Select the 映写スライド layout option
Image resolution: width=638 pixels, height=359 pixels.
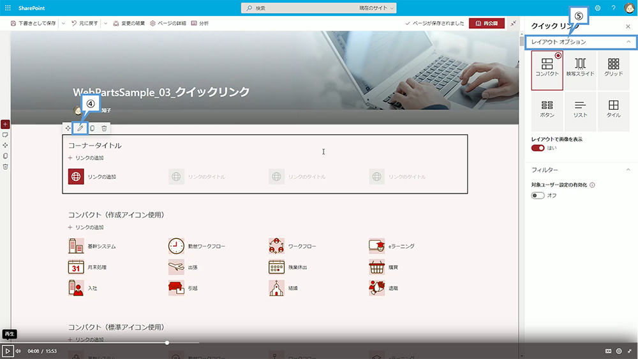tap(580, 70)
